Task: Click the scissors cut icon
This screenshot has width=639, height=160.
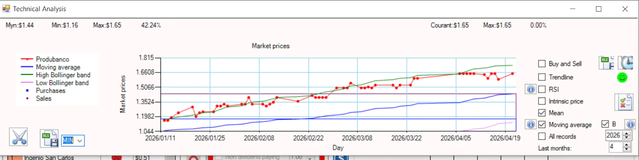Action: [x=19, y=137]
